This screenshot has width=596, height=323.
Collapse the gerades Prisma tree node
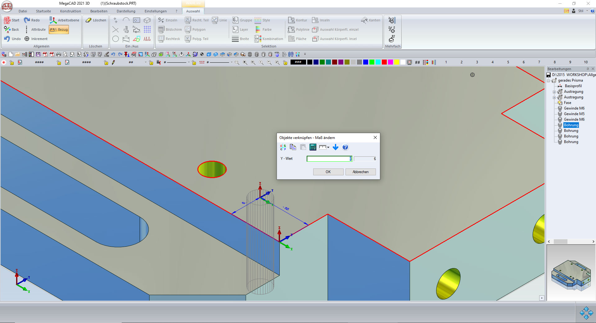point(549,81)
